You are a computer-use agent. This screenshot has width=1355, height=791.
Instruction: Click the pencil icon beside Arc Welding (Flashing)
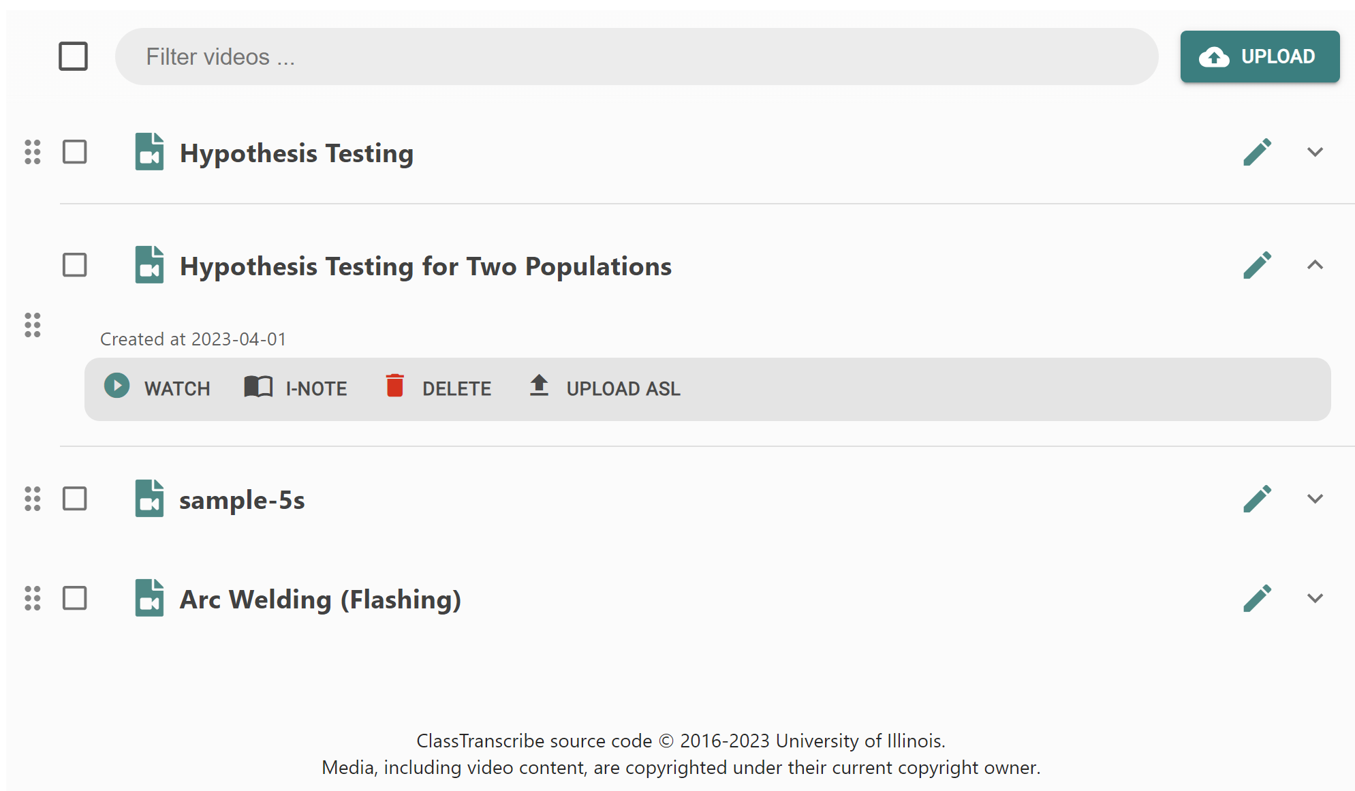click(x=1257, y=598)
